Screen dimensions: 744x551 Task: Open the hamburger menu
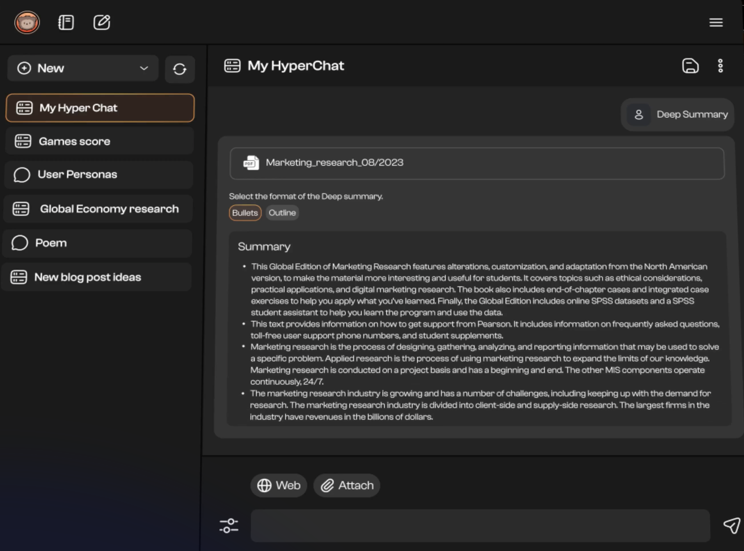(x=716, y=23)
